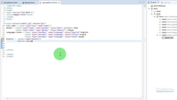
Task: Select the option value outline item
Action: click(x=169, y=38)
